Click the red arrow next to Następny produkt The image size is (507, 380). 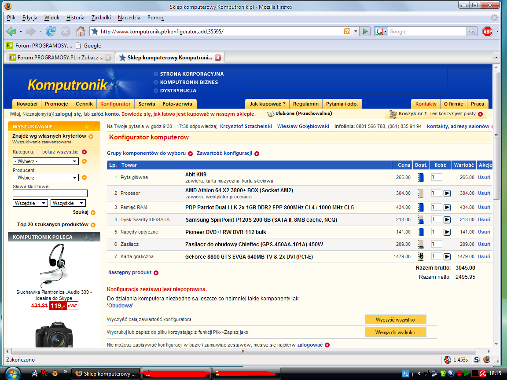pyautogui.click(x=156, y=273)
